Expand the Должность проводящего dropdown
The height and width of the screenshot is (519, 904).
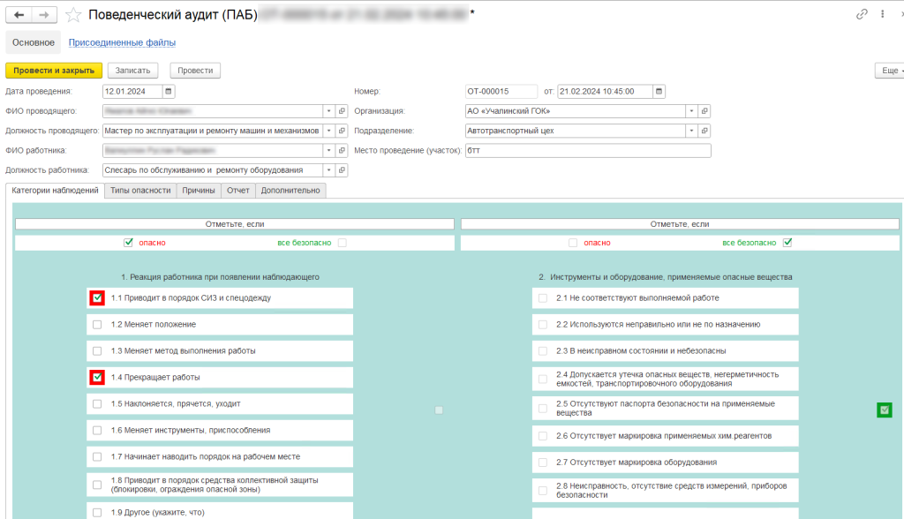pyautogui.click(x=328, y=131)
